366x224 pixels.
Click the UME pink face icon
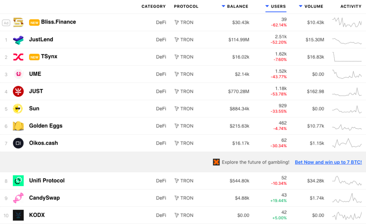click(18, 74)
